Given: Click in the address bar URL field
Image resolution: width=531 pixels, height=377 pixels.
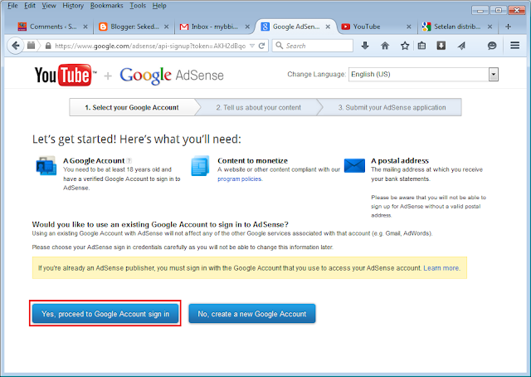Looking at the screenshot, I should pos(150,46).
